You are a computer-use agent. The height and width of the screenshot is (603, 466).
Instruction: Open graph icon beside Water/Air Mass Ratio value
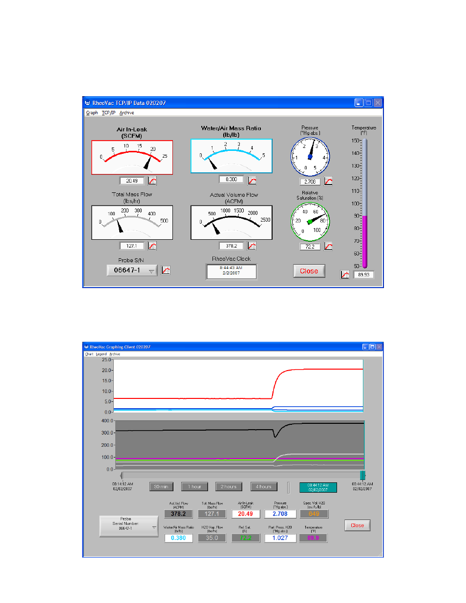pos(252,180)
